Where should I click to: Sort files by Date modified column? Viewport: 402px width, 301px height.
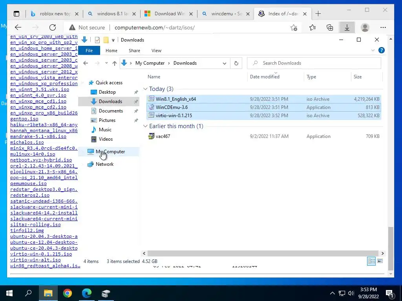[x=276, y=77]
